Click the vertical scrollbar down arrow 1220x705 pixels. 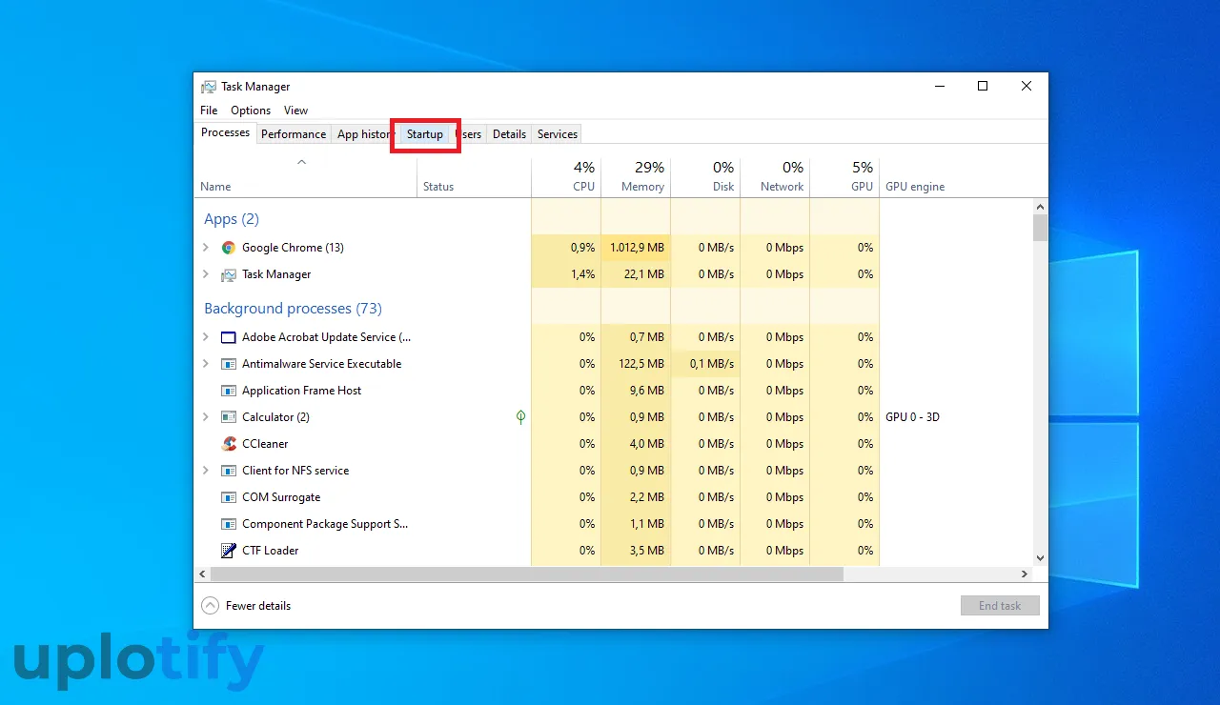coord(1040,558)
